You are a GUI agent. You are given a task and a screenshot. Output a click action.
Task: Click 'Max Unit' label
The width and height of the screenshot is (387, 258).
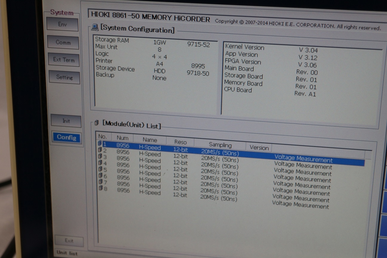pyautogui.click(x=106, y=47)
